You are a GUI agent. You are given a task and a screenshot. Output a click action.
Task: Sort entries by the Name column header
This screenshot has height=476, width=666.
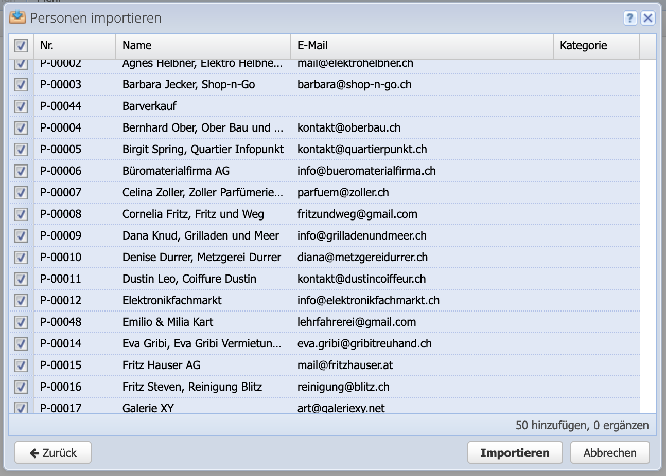pyautogui.click(x=203, y=46)
